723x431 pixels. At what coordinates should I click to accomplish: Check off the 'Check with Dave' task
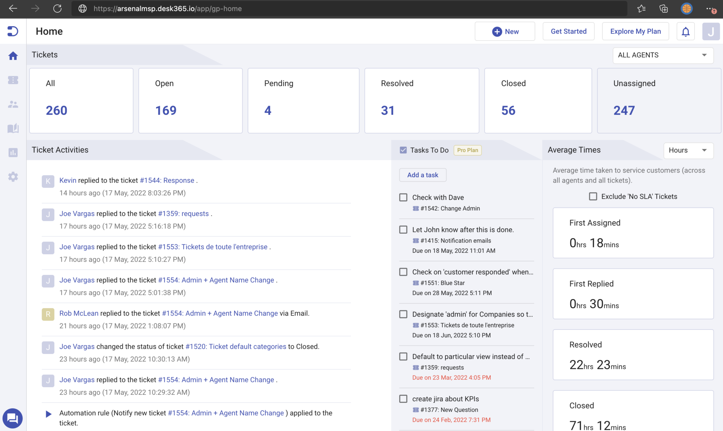(x=403, y=197)
